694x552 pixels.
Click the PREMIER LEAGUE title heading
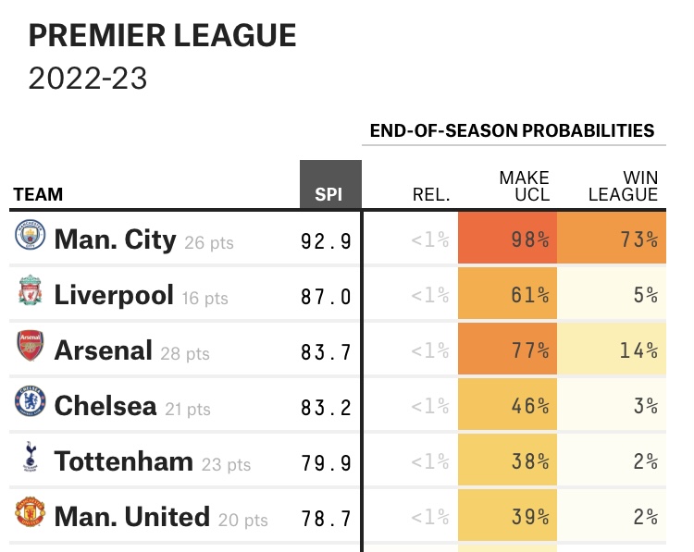point(163,36)
